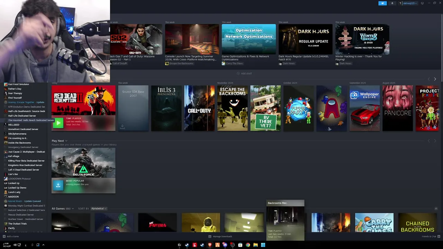The image size is (443, 249).
Task: Open the Carry The Glass game tile
Action: [374, 223]
